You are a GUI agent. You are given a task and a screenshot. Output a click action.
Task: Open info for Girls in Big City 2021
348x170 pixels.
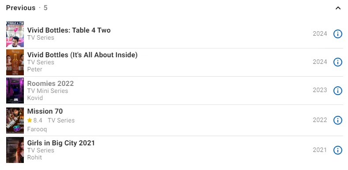(337, 150)
